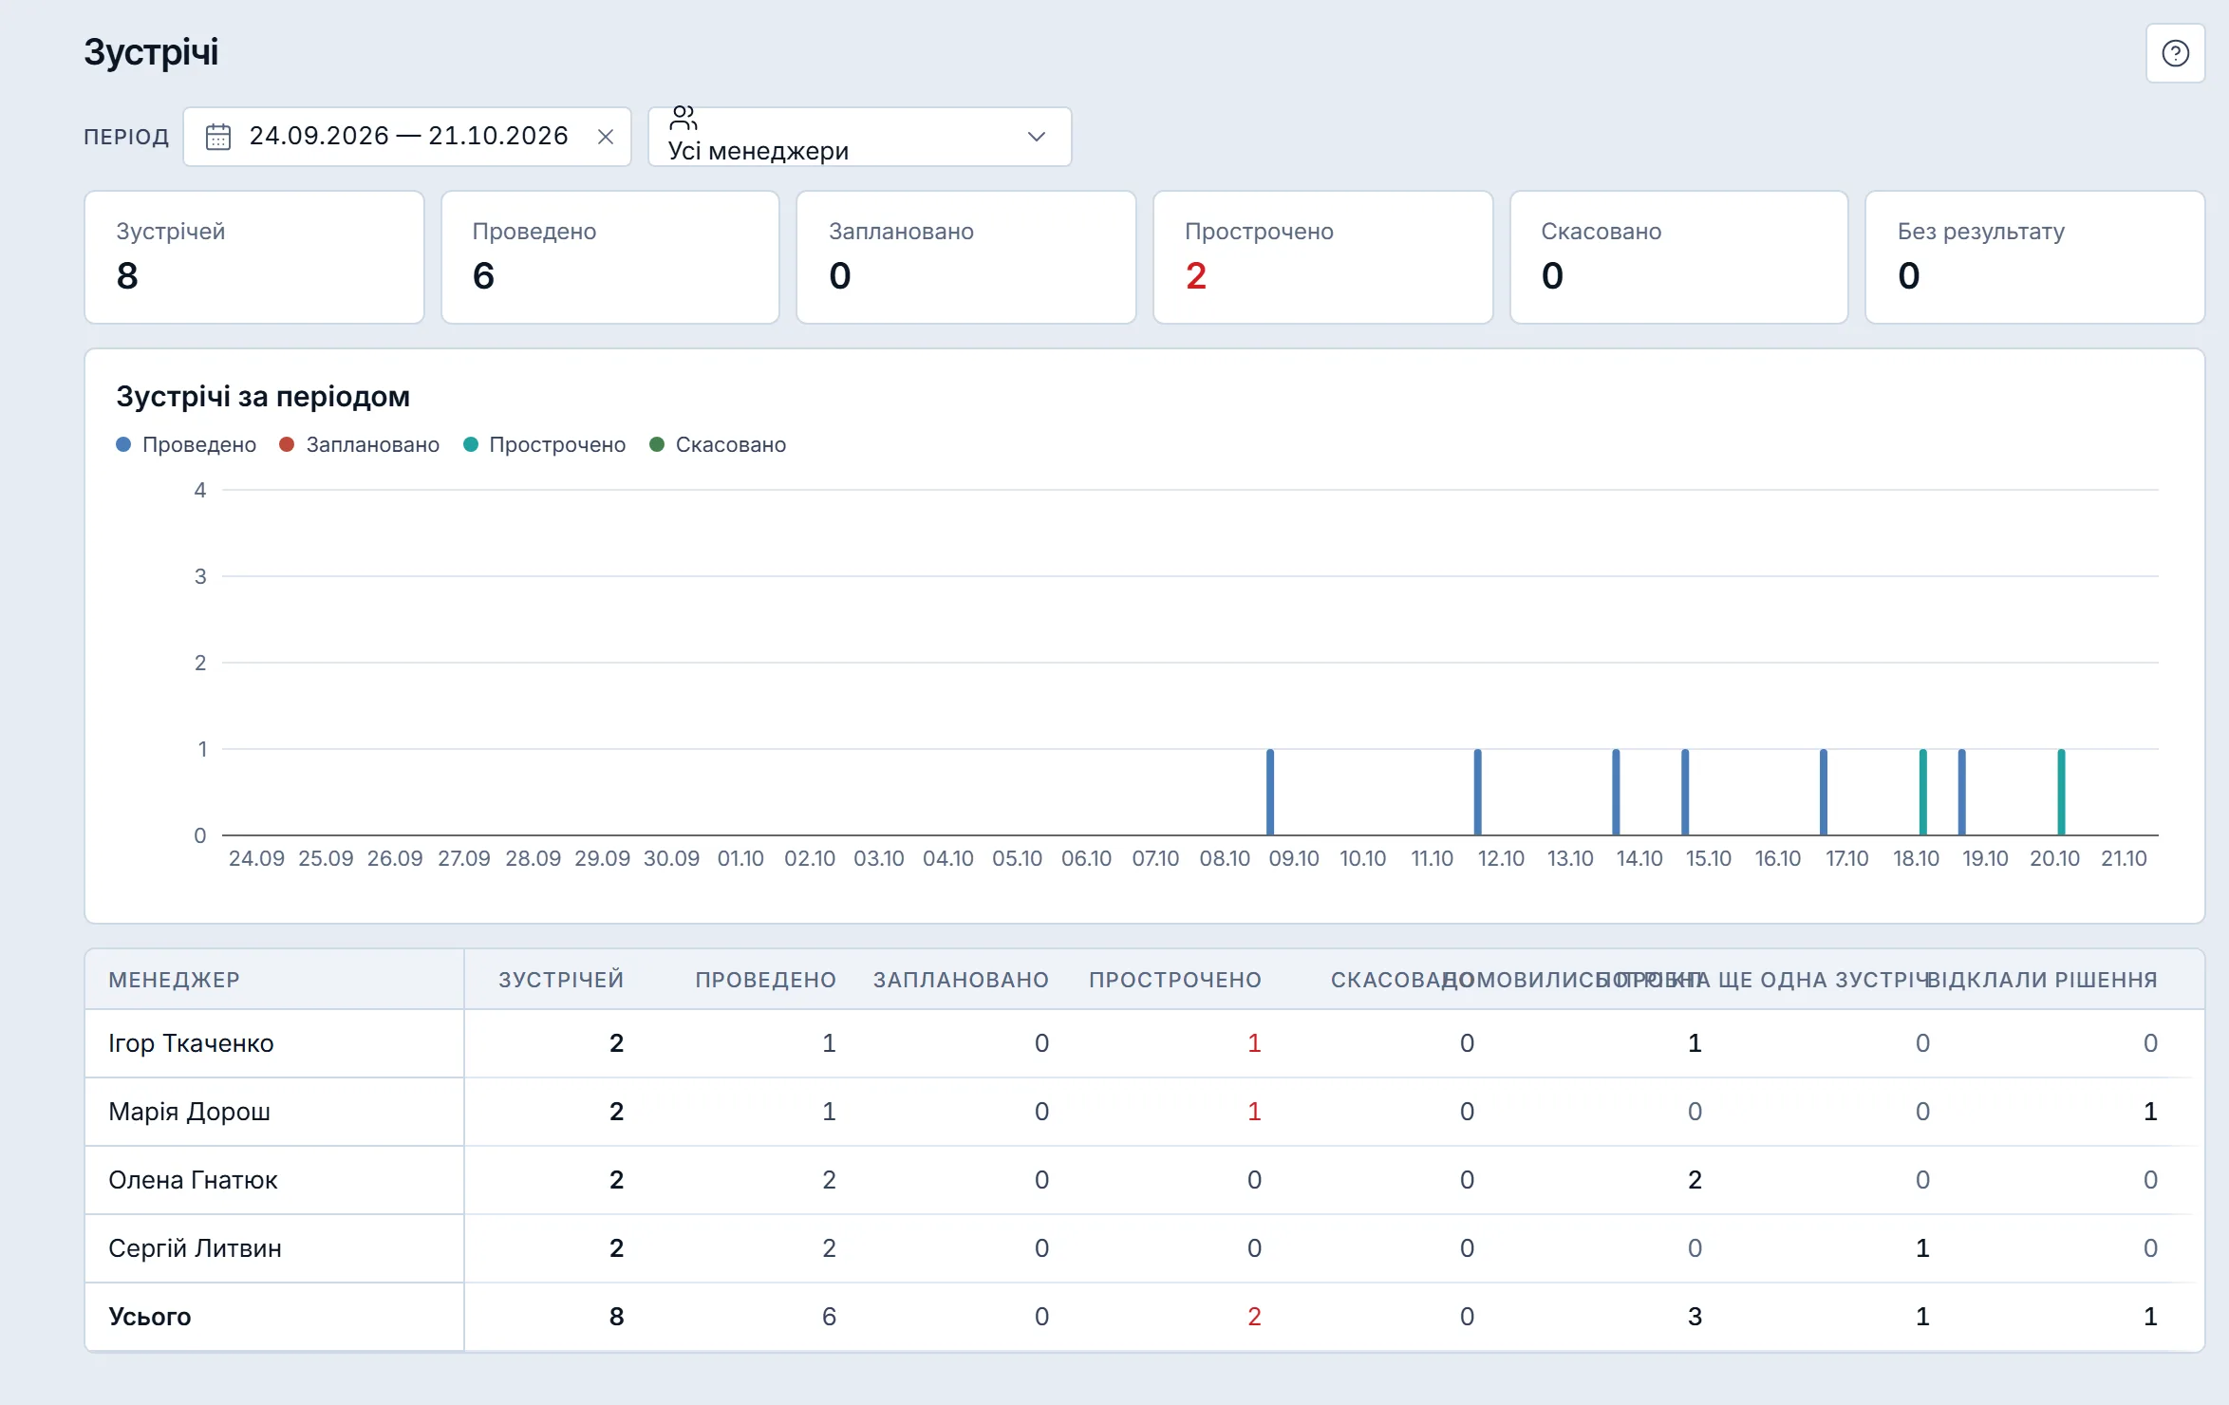The image size is (2229, 1405).
Task: Click Марія Дорош's red overdue value 1
Action: tap(1254, 1112)
